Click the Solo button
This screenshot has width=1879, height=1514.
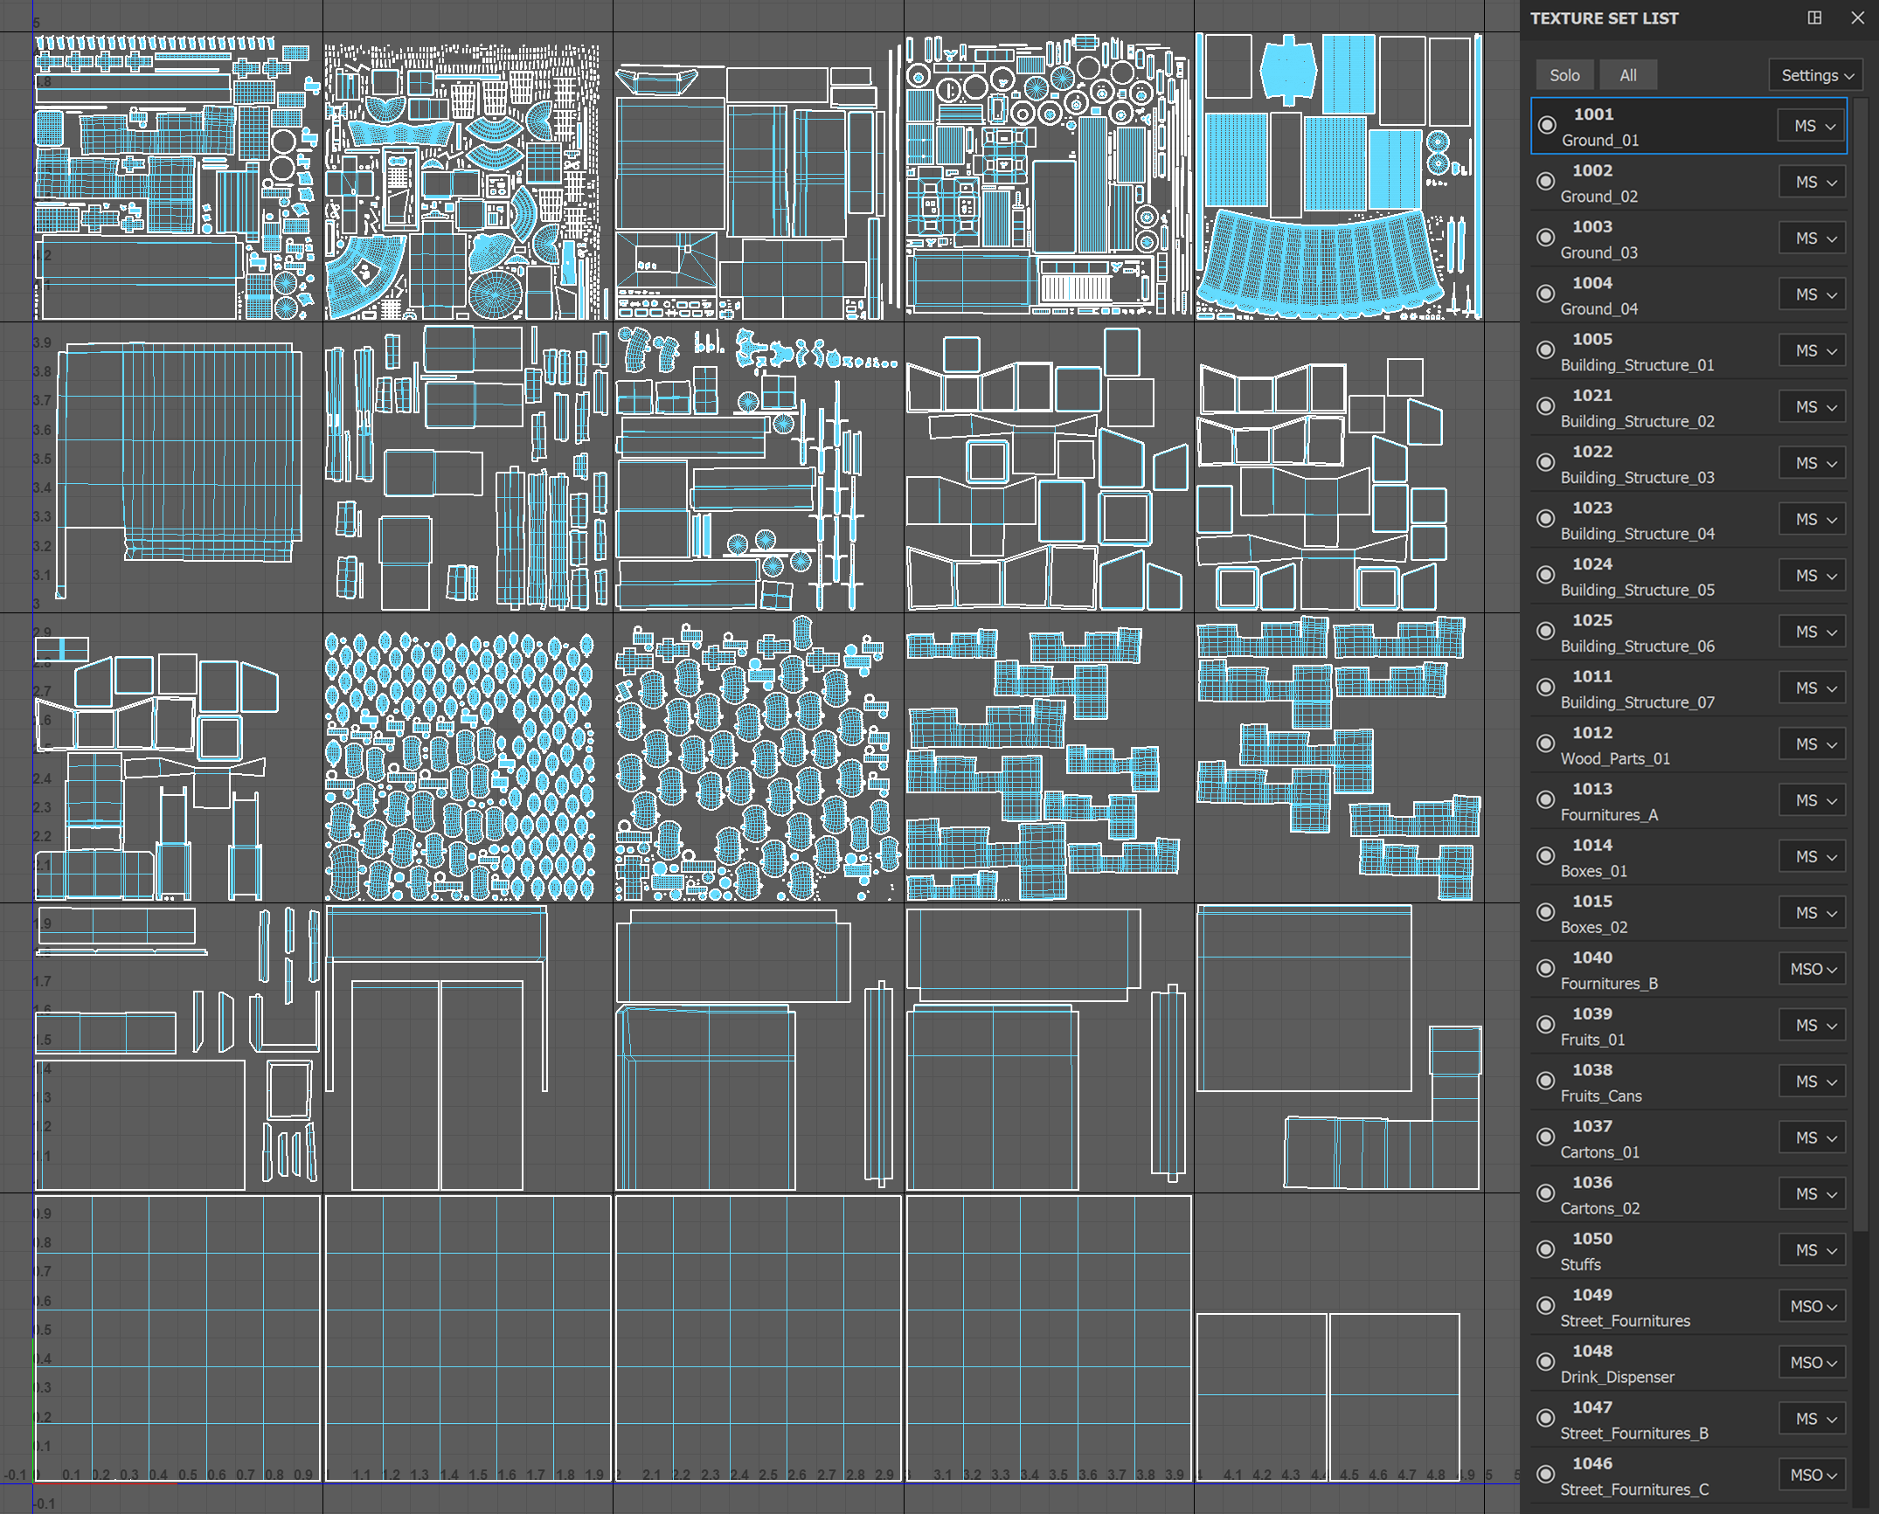click(1564, 75)
